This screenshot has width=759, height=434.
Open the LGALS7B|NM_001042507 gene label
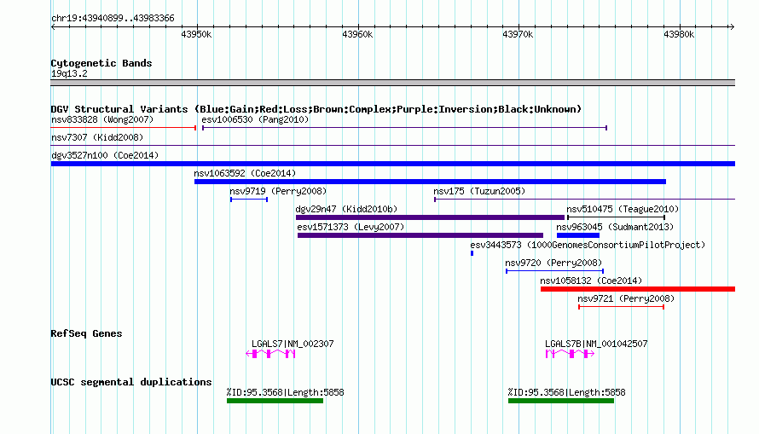[596, 344]
